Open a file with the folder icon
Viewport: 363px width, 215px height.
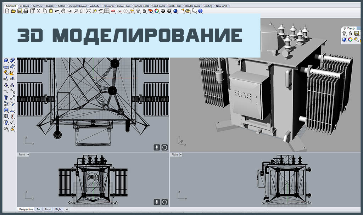[13, 11]
